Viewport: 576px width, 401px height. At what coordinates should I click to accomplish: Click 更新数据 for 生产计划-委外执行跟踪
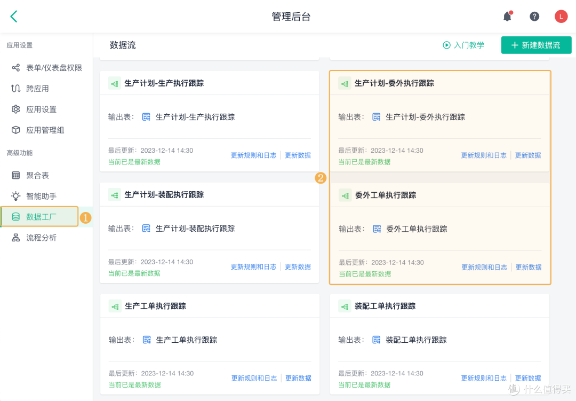tap(528, 155)
